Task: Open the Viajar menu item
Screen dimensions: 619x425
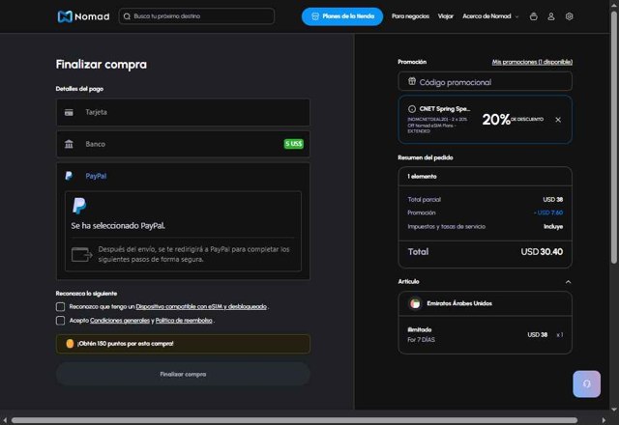Action: tap(446, 16)
